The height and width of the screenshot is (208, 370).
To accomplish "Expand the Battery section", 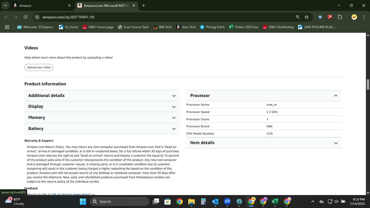I will coord(102,129).
